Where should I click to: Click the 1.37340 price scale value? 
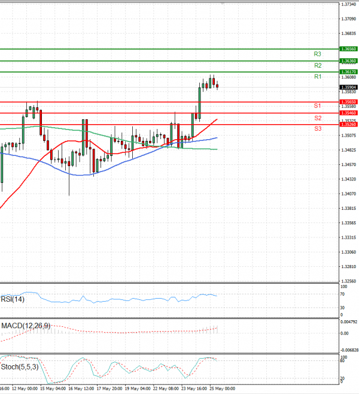tap(348, 5)
